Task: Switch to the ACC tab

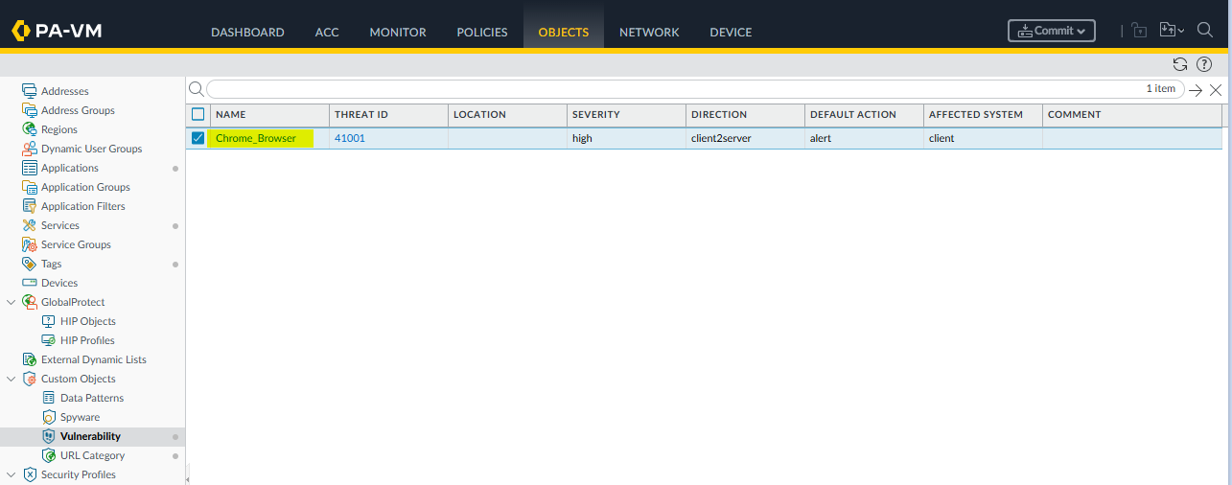Action: coord(327,32)
